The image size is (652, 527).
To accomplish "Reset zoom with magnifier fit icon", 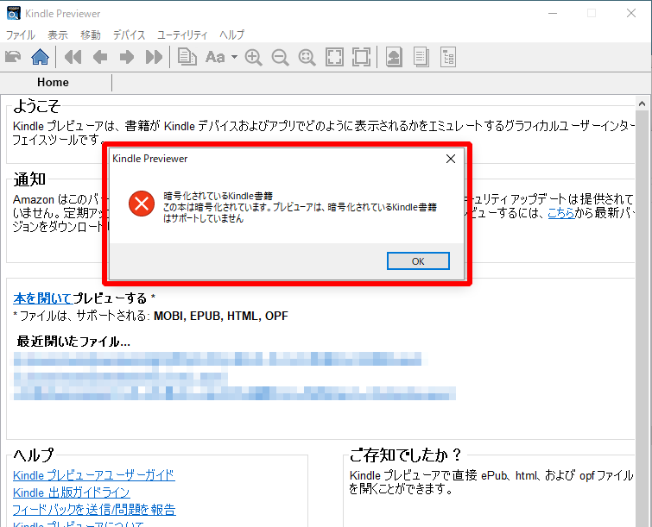I will tap(307, 57).
